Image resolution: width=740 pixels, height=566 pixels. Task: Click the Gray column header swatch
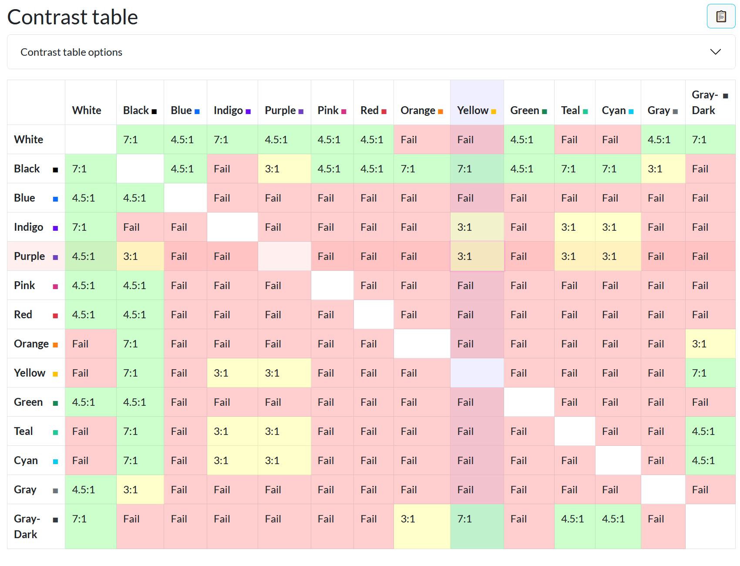(x=675, y=111)
